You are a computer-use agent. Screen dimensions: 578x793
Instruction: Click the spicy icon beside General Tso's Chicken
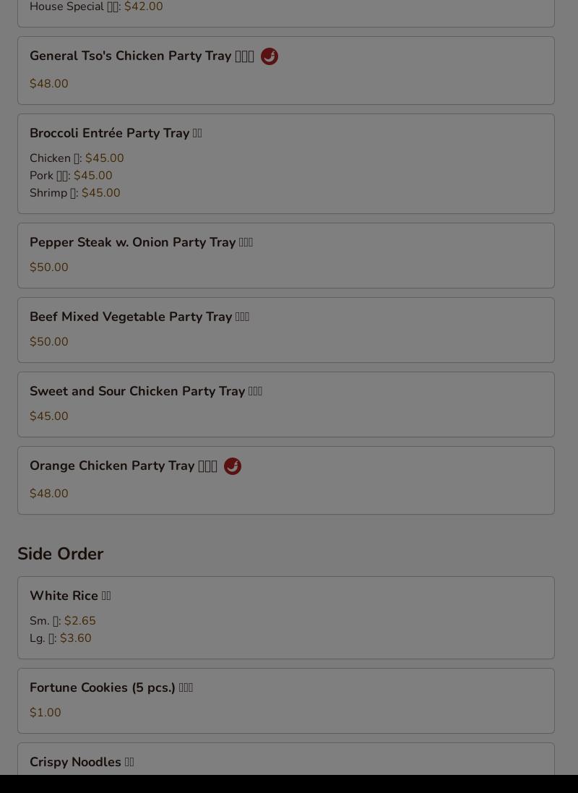point(269,56)
